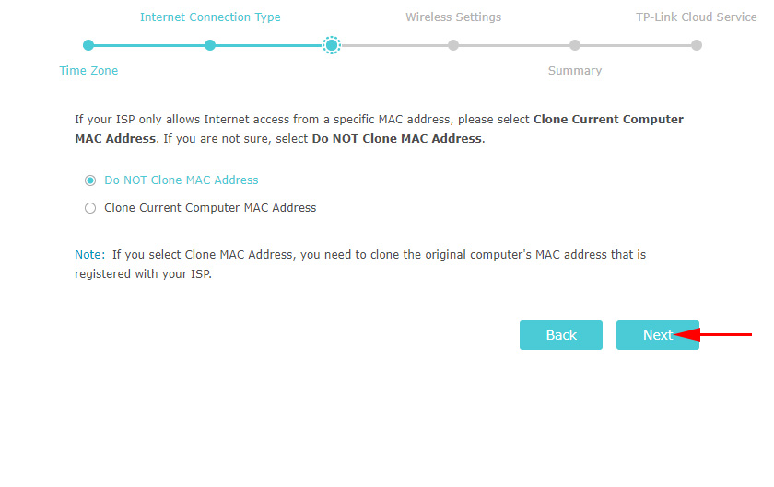Select the Do NOT Clone MAC Address radio button

click(90, 180)
